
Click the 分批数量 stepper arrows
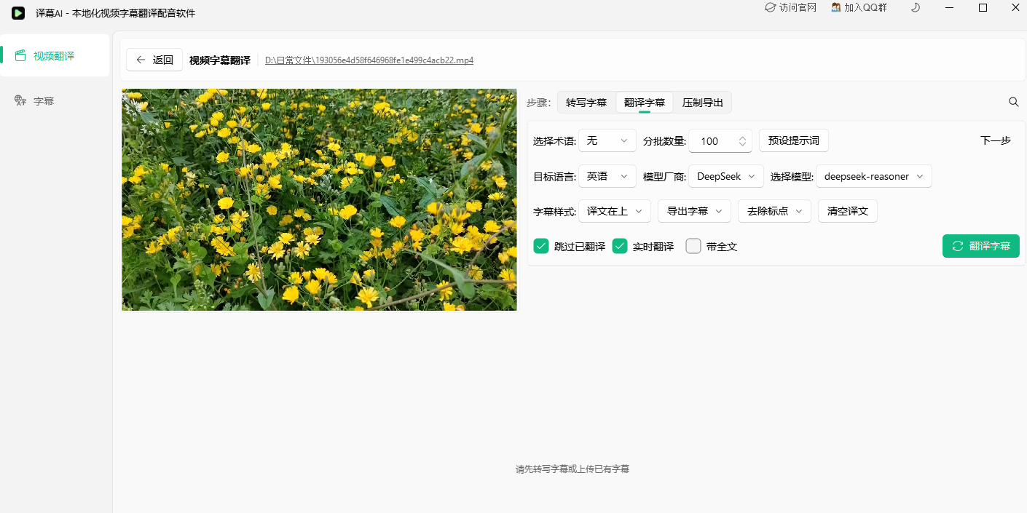pos(742,141)
